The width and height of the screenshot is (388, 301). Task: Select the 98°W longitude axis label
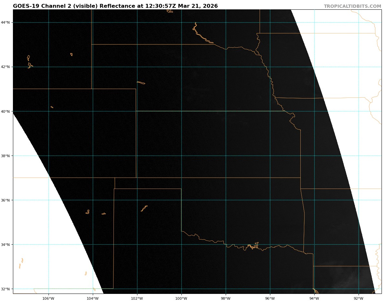pos(225,298)
